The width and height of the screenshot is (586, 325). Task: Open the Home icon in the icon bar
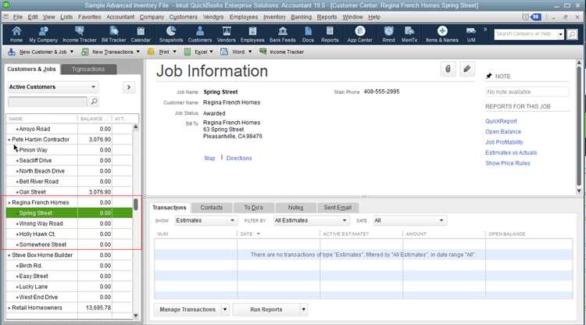tap(16, 34)
